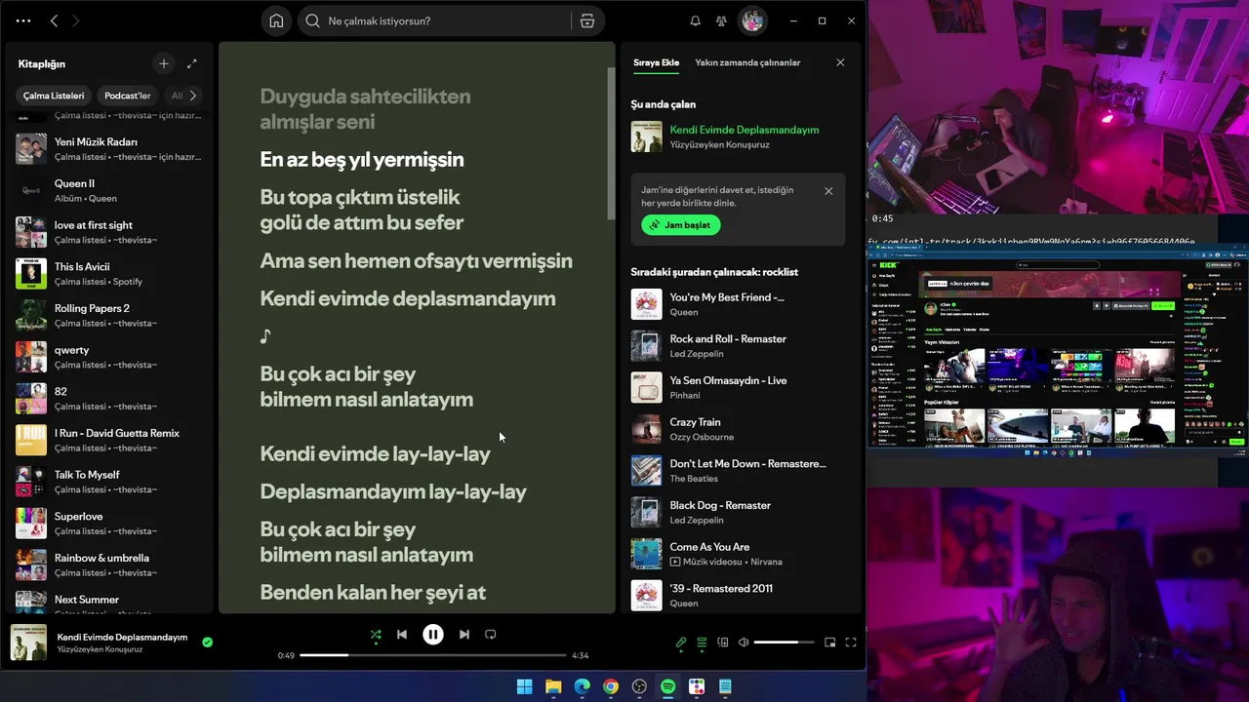Open the Browse icon in the search bar
Image resolution: width=1249 pixels, height=702 pixels.
pos(586,20)
